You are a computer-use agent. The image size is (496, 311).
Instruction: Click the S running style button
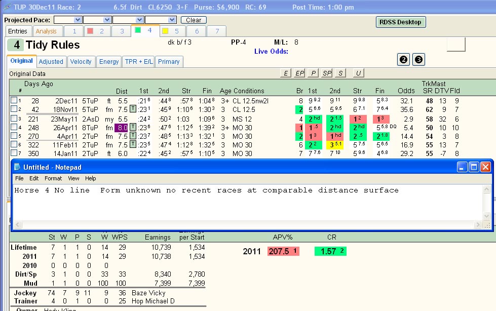(x=340, y=73)
